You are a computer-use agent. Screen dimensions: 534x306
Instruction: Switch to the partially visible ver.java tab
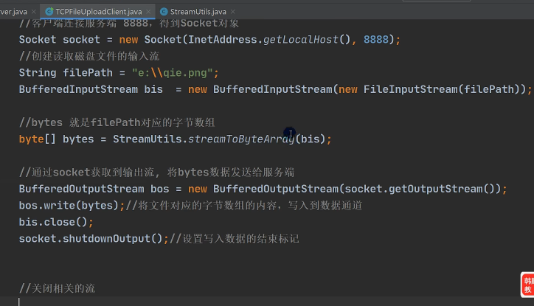click(13, 12)
